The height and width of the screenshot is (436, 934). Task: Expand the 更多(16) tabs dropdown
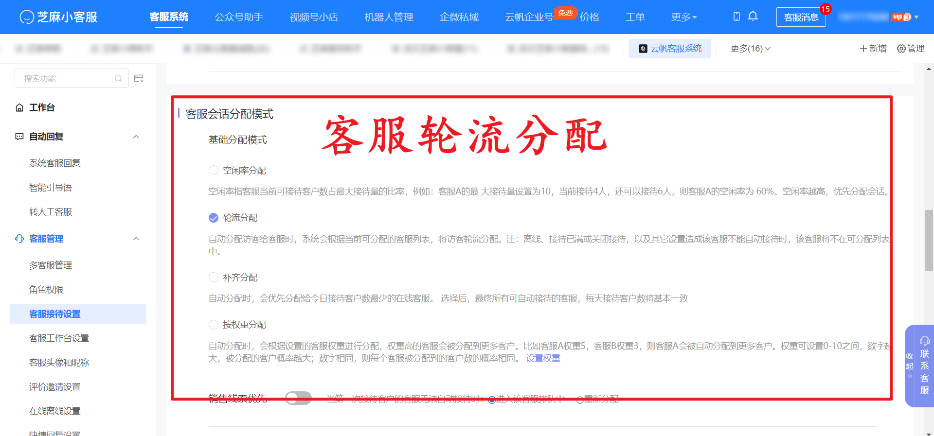[750, 49]
